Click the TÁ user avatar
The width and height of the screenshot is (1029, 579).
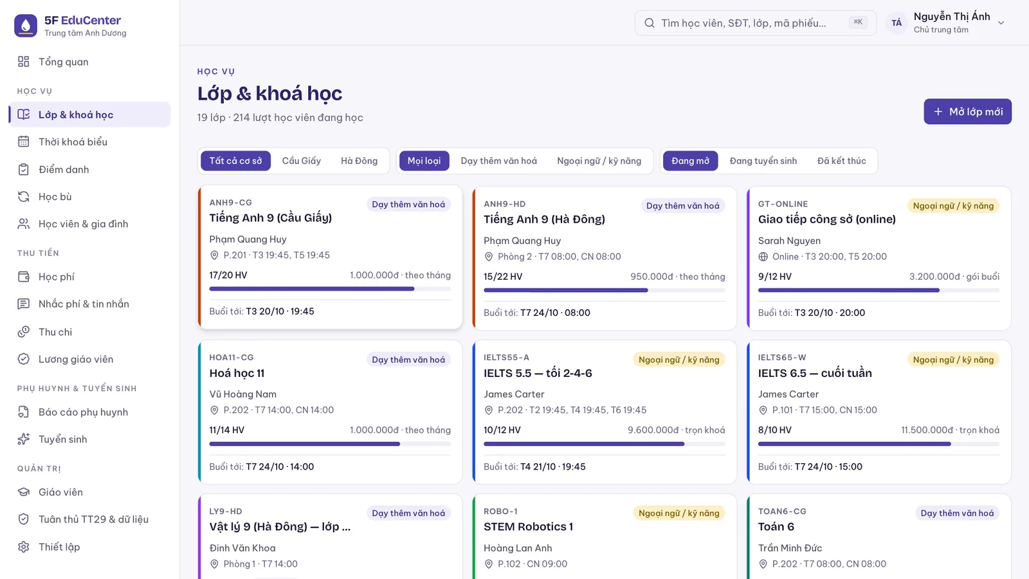897,23
